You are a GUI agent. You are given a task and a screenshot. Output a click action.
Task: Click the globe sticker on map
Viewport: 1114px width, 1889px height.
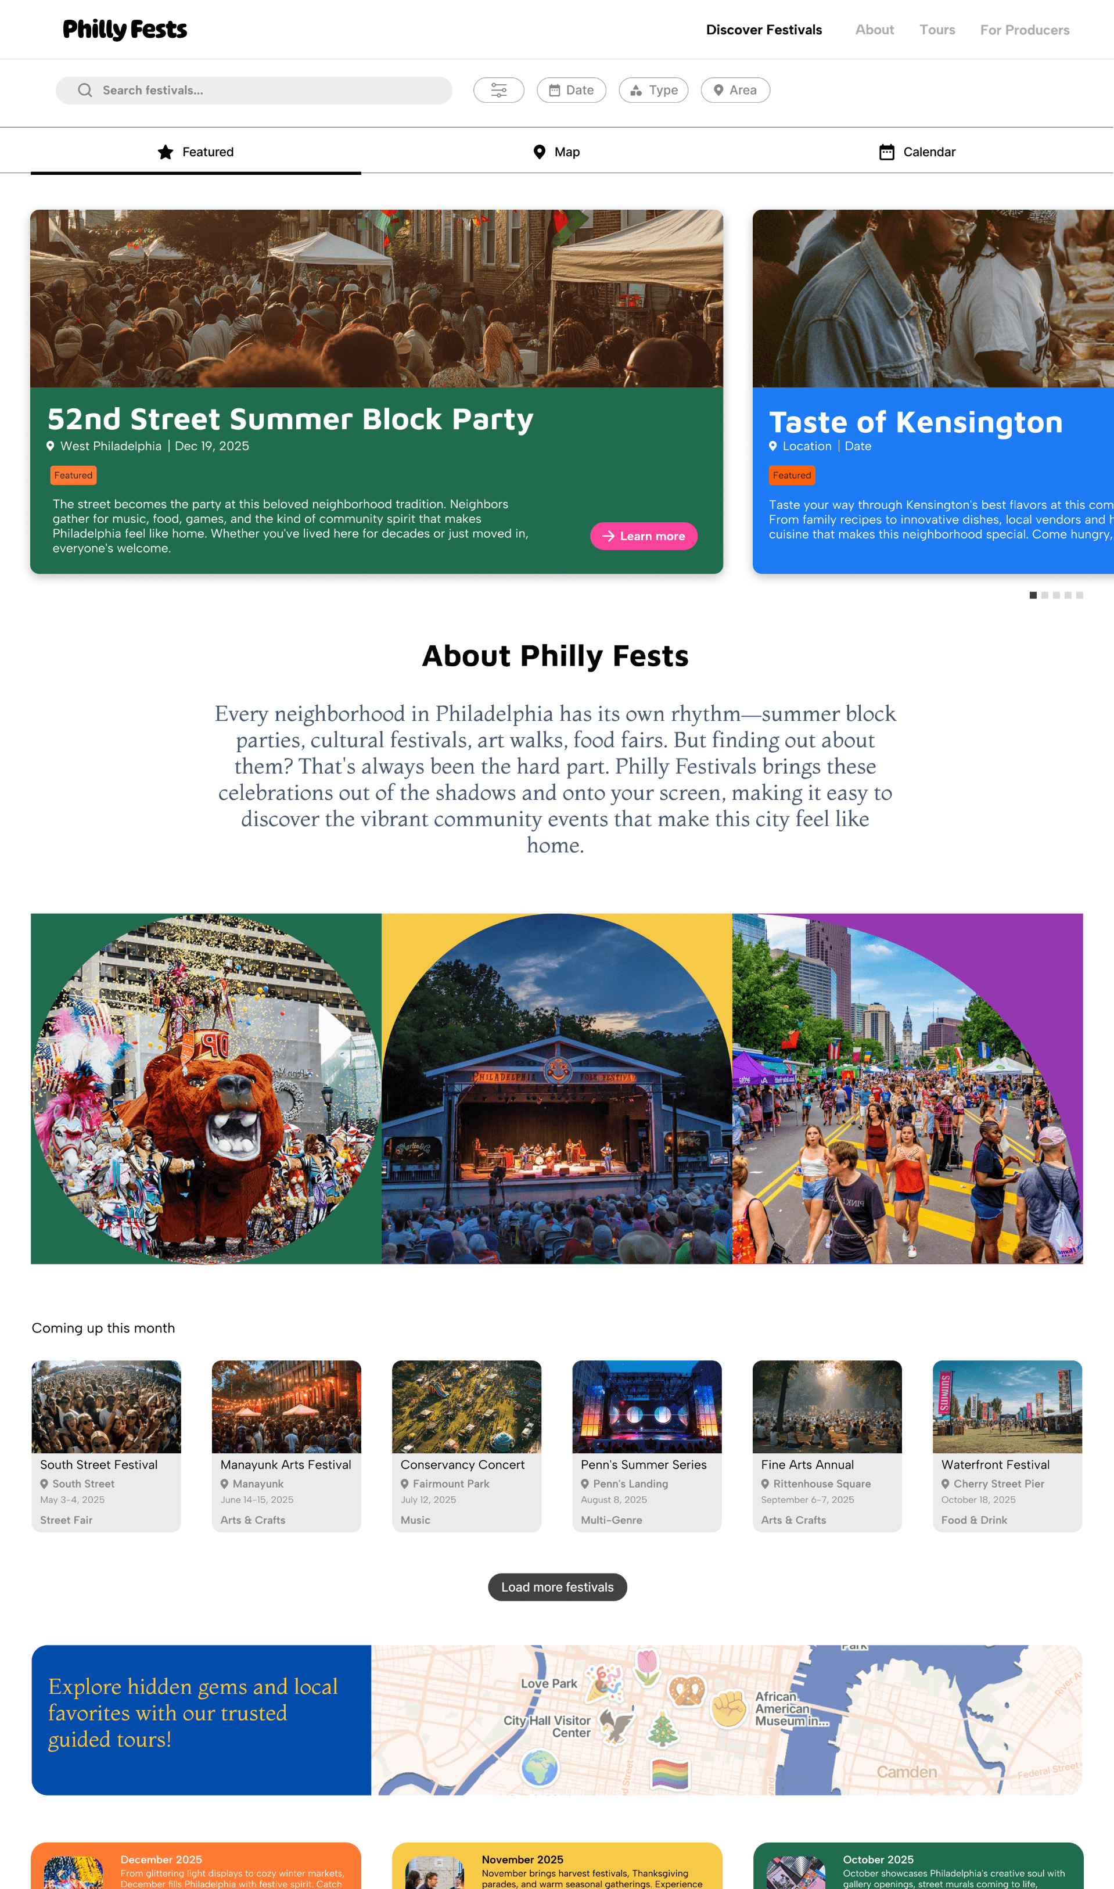(539, 1768)
